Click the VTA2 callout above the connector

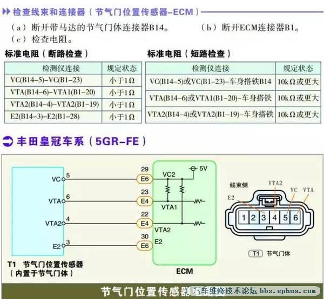tap(275, 183)
